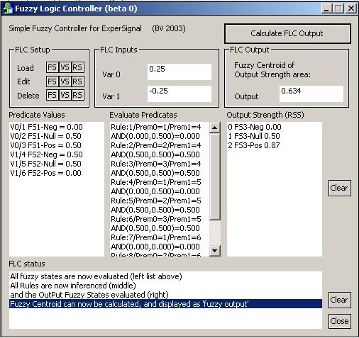Clear the Output Strength list

[x=339, y=188]
